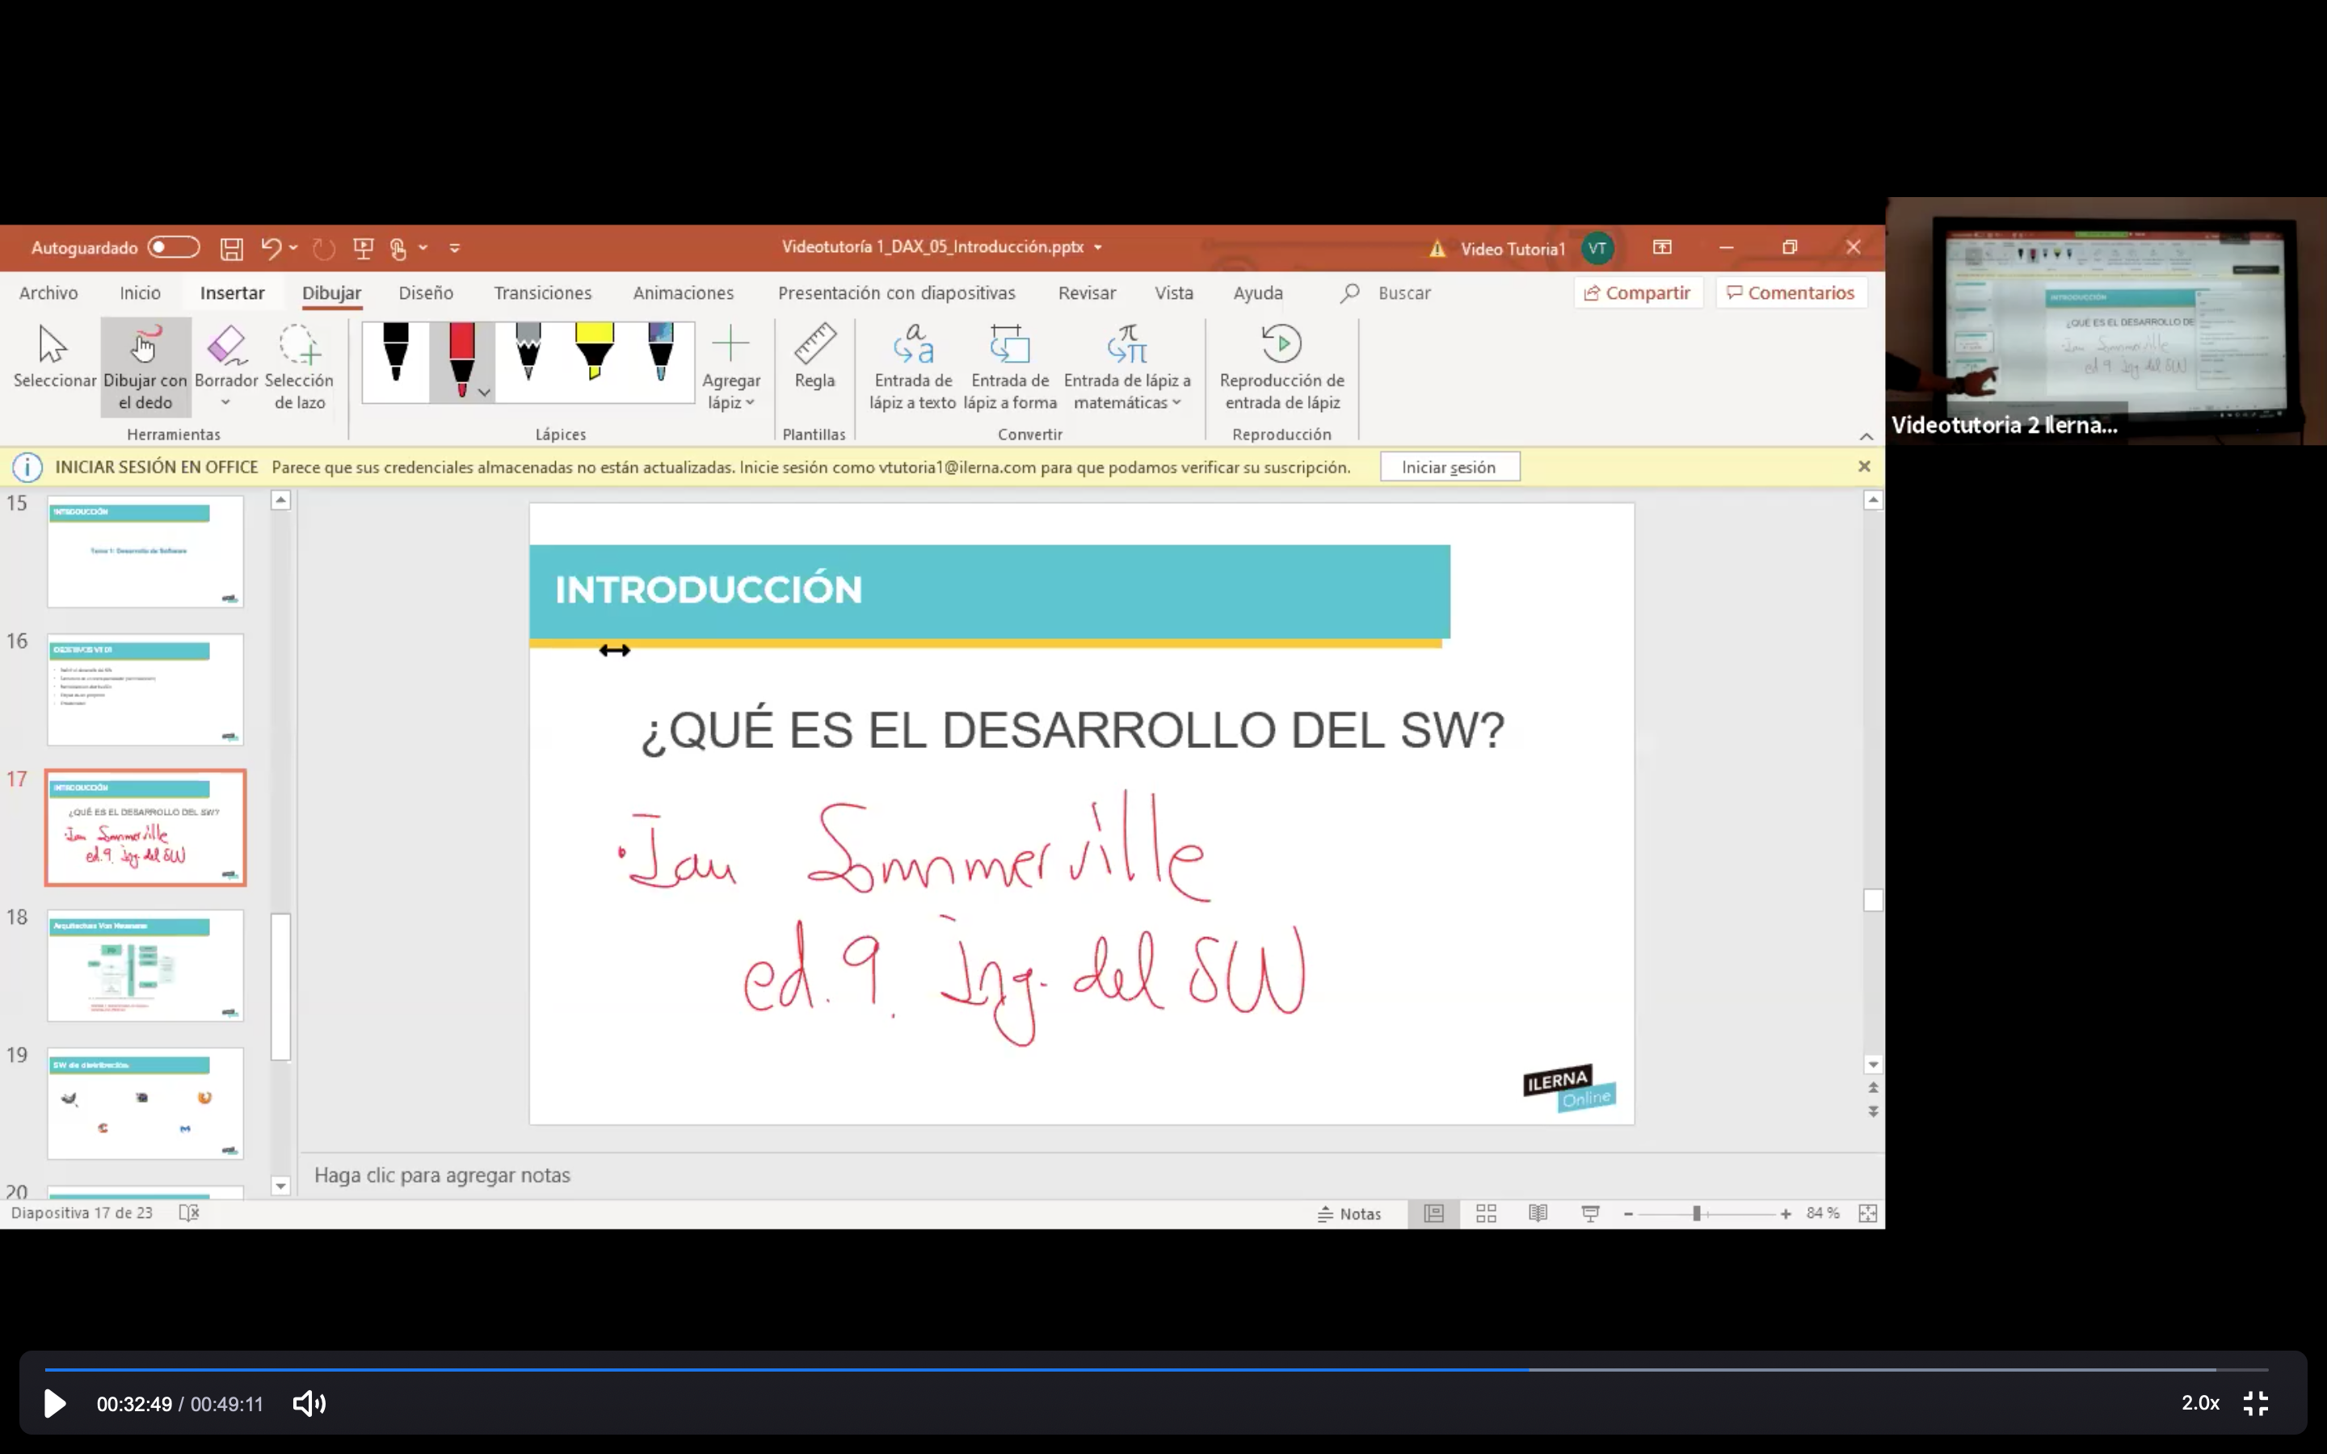Collapse the ribbon with the chevron
2327x1454 pixels.
(x=1866, y=436)
